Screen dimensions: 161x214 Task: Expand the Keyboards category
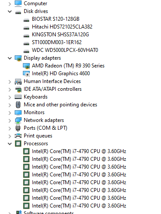(9, 97)
